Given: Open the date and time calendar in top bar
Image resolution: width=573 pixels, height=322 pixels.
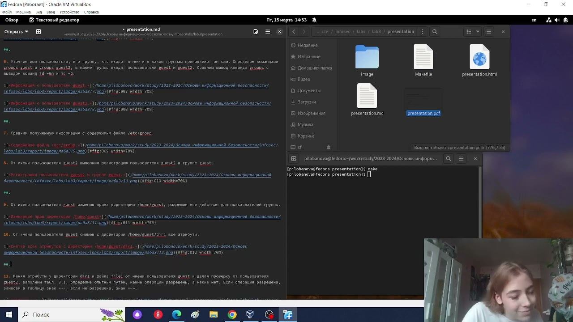Looking at the screenshot, I should point(286,20).
